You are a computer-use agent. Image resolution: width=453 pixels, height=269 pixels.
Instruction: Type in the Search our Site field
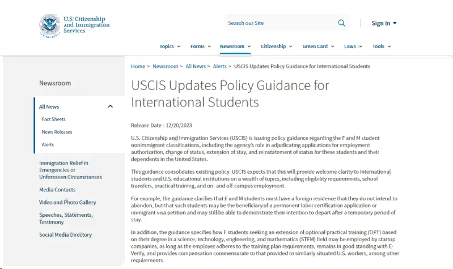coord(278,23)
